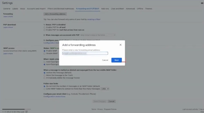The image size is (204, 113).
Task: Open Accounts and Import tab
Action: 36,9
